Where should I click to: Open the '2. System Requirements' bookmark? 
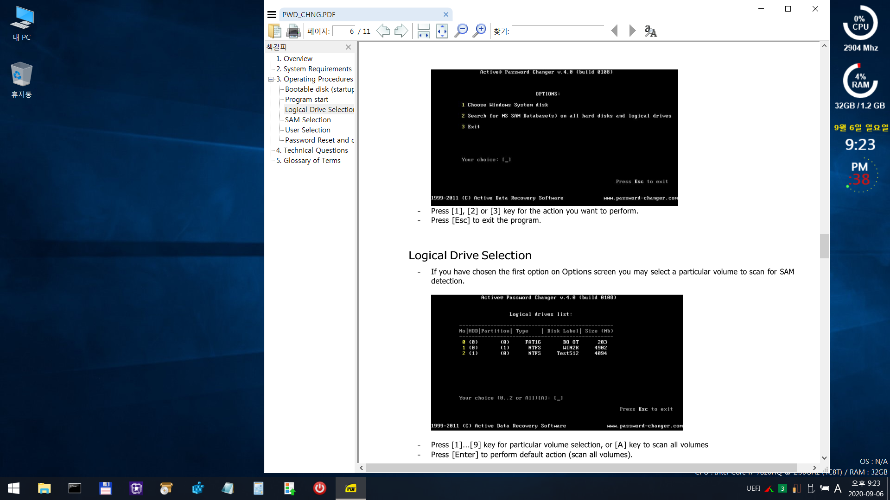[314, 69]
